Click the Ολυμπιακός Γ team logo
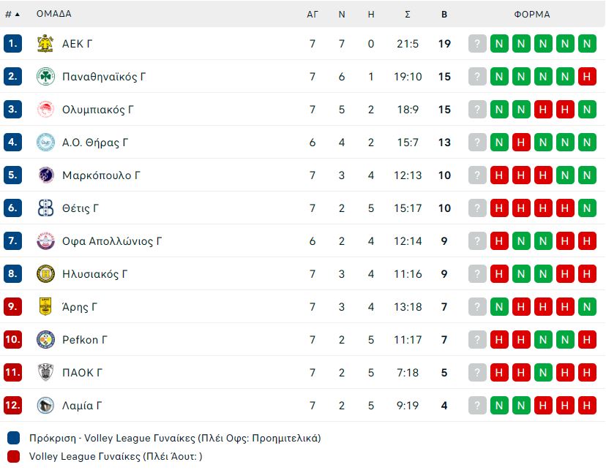The image size is (606, 470). pyautogui.click(x=45, y=110)
